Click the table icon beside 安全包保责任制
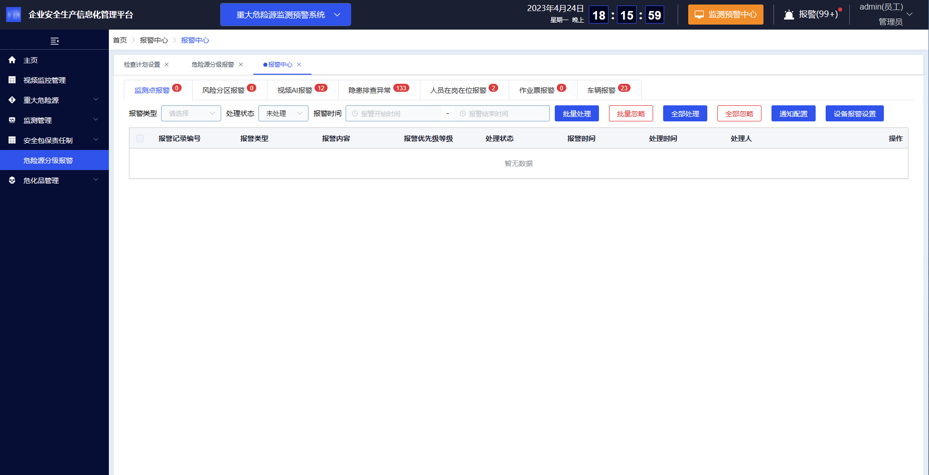 [12, 140]
